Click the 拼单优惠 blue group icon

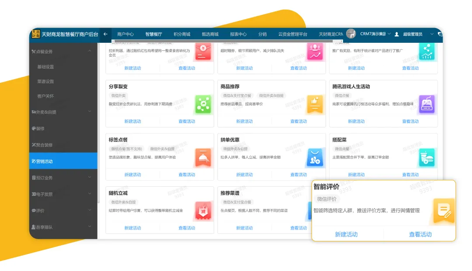tap(315, 158)
